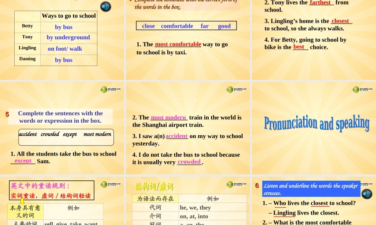
Task: Click the logo on the 'except Sam' slide
Action: (111, 89)
